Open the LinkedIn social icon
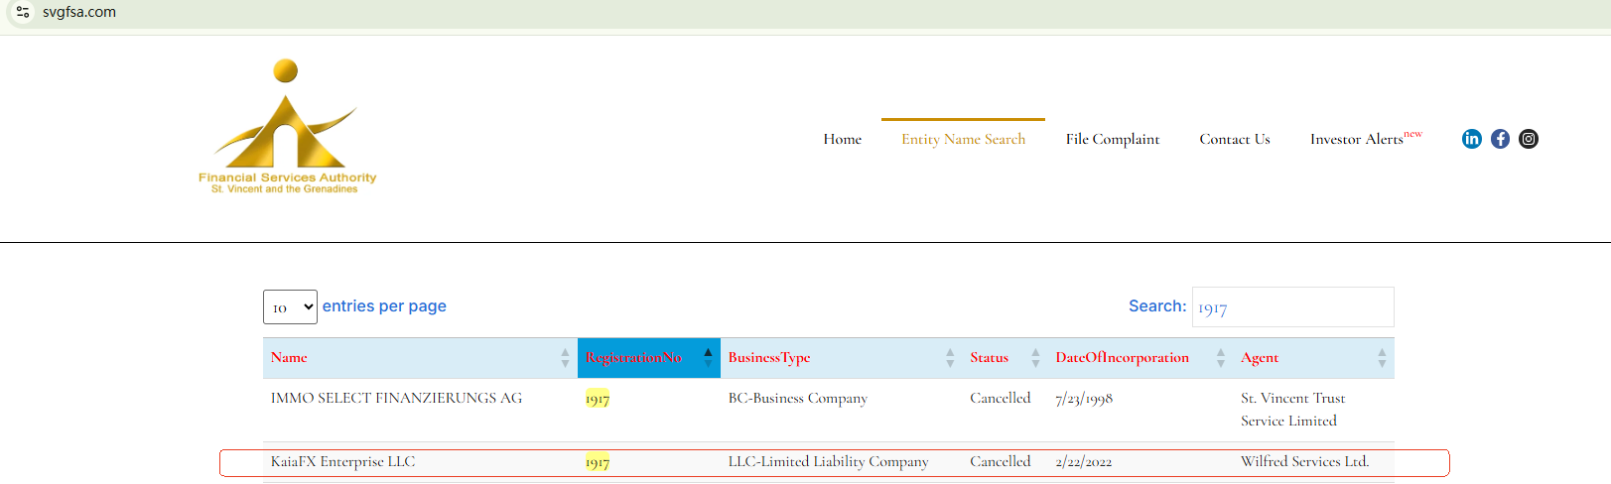 [x=1472, y=139]
